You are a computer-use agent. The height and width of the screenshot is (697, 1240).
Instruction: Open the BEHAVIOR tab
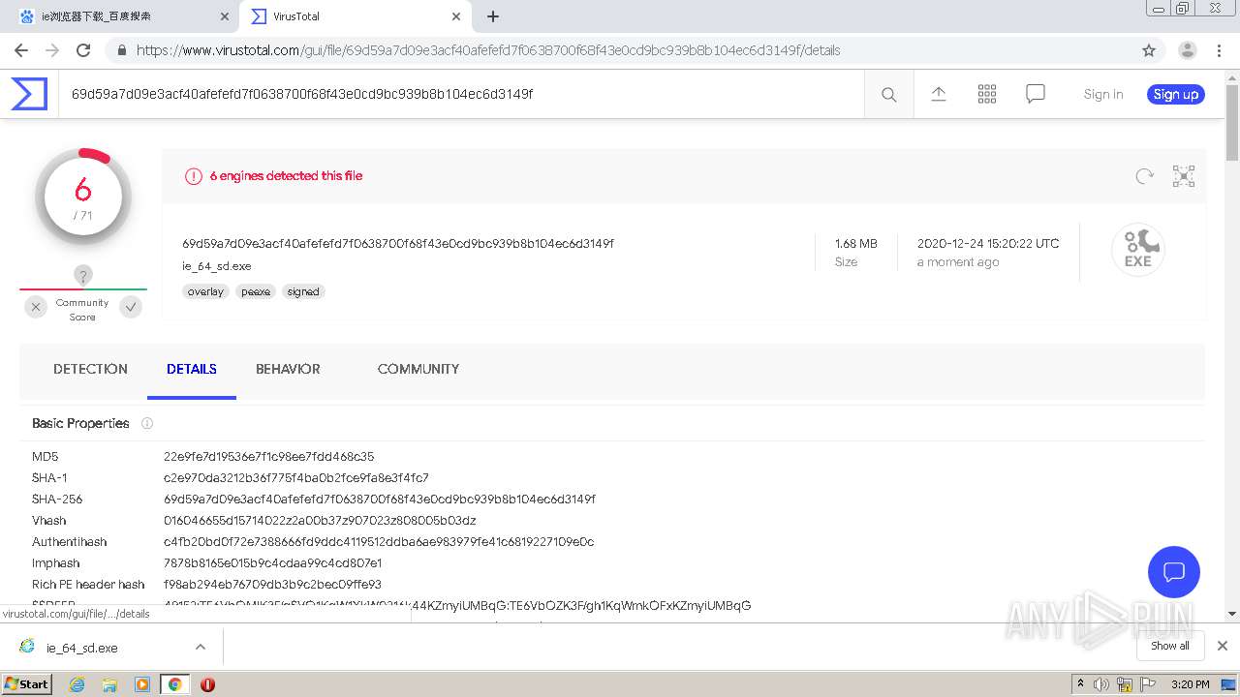[x=288, y=369]
